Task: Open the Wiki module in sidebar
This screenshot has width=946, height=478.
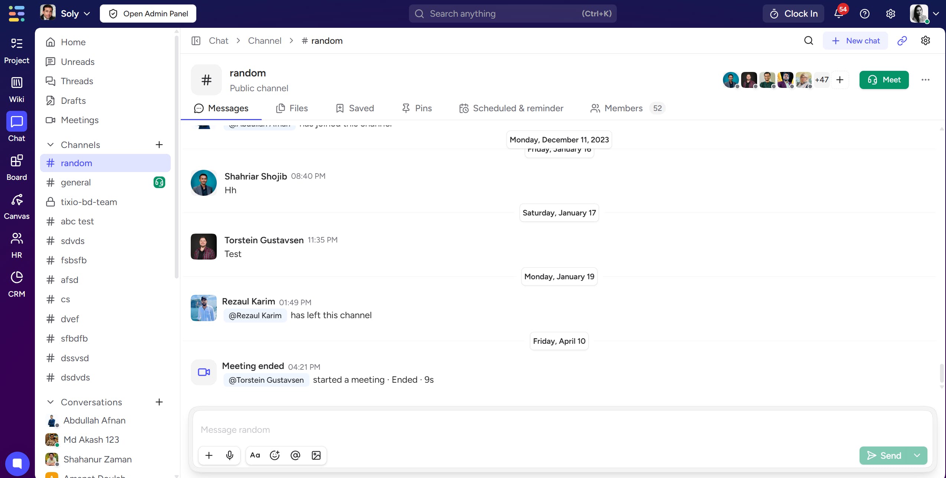Action: (16, 89)
